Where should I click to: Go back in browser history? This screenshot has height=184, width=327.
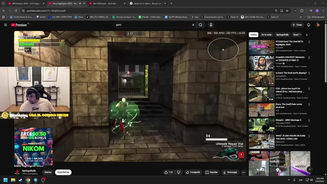click(4, 11)
